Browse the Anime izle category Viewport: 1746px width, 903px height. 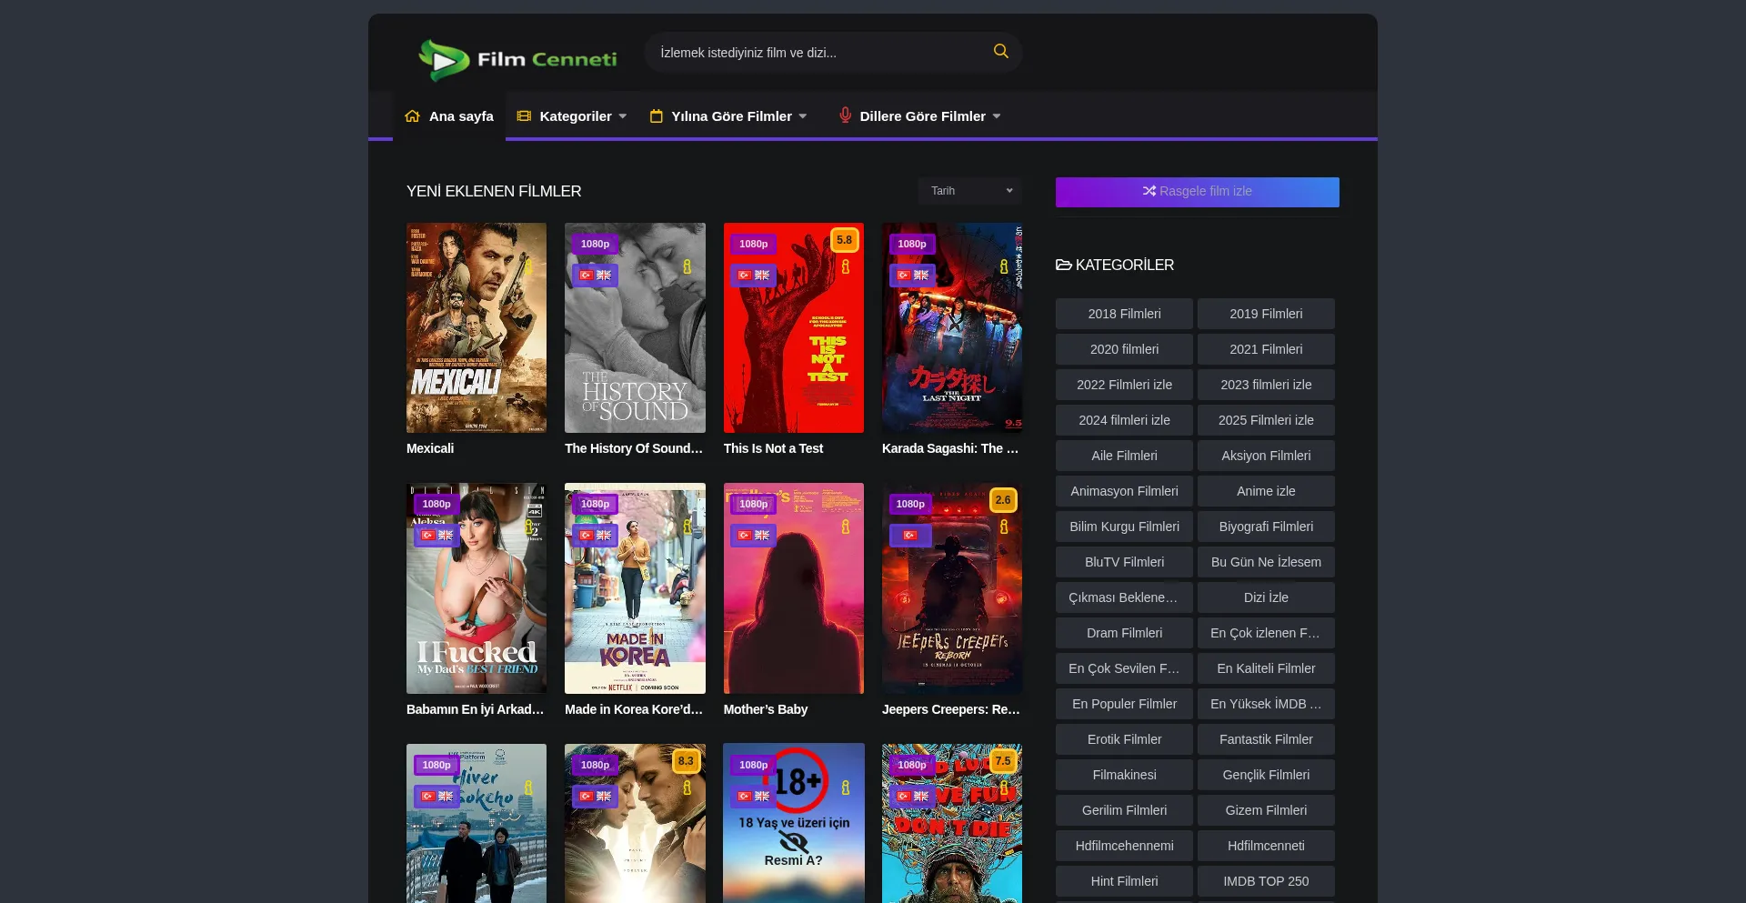[x=1266, y=491]
